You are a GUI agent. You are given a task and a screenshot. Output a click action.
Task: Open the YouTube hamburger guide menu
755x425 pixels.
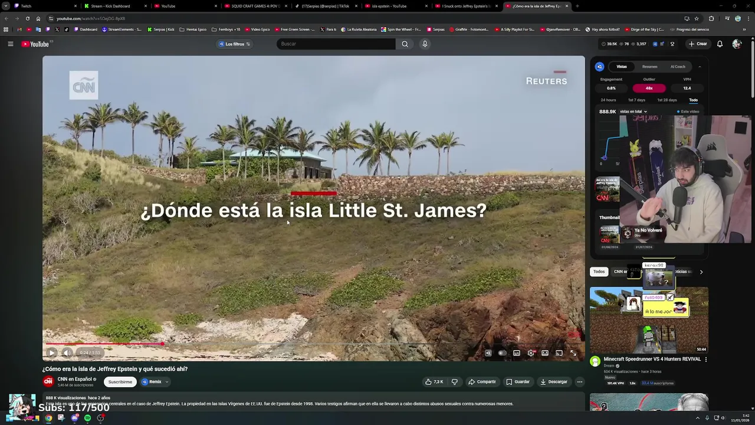point(11,44)
